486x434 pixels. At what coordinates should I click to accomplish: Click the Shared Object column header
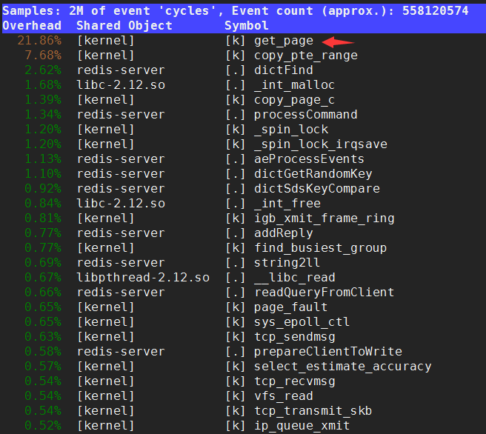[124, 26]
